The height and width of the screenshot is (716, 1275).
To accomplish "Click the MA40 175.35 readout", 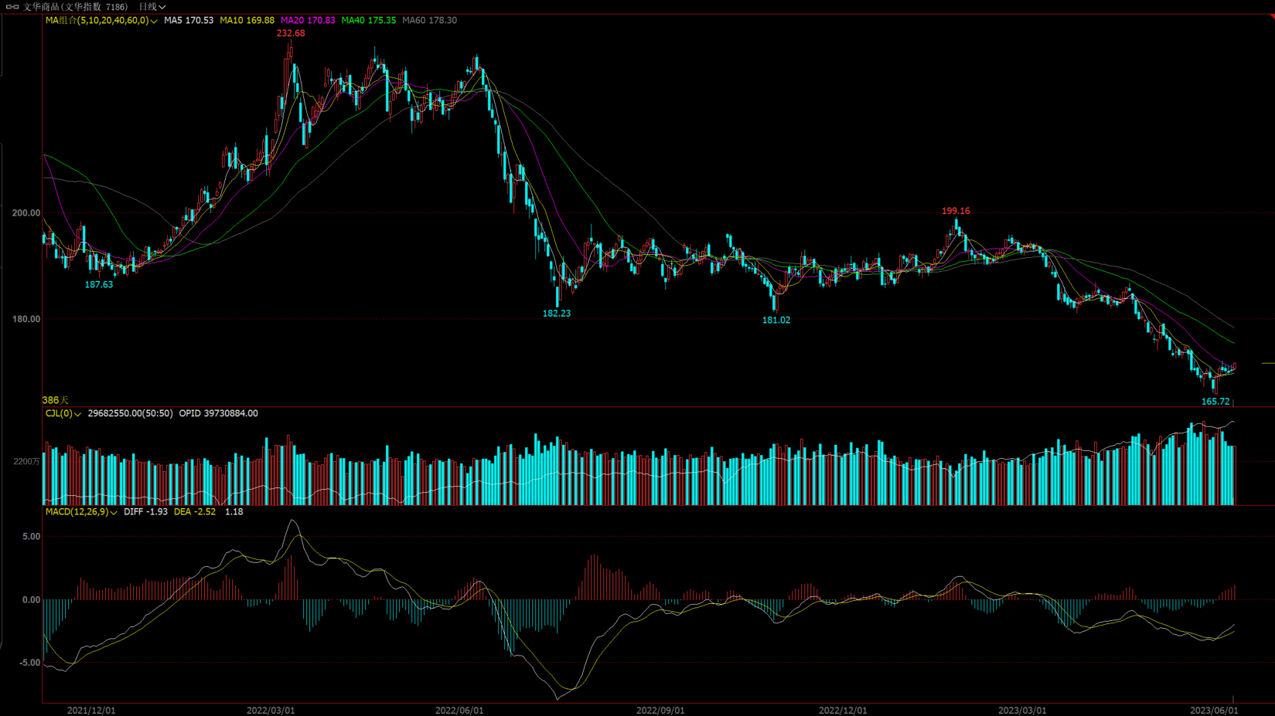I will pos(369,21).
